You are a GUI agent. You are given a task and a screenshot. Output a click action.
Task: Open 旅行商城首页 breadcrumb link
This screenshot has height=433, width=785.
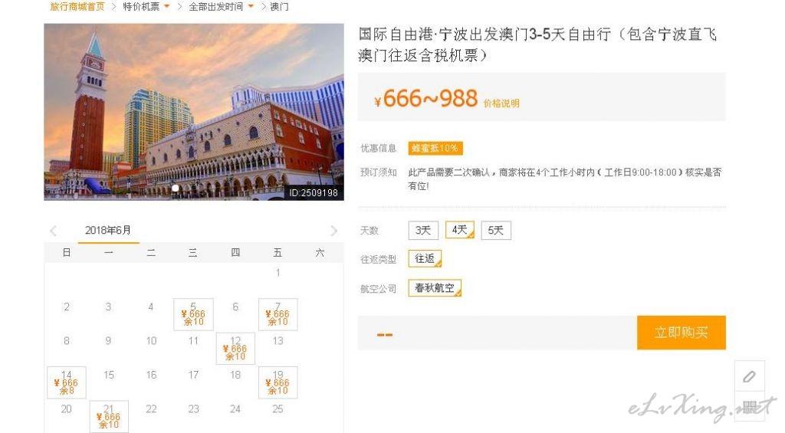[77, 6]
